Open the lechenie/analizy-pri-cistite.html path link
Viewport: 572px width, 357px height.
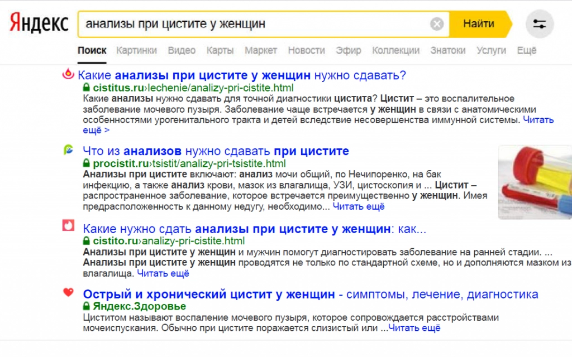pyautogui.click(x=221, y=88)
